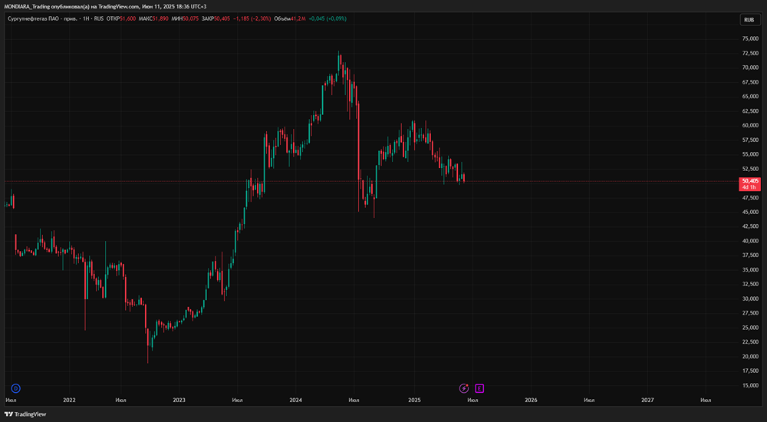
Task: Click the 55,000 price axis label
Action: click(750, 154)
